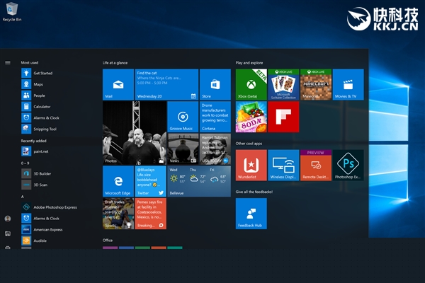425x283 pixels.
Task: Launch the Microsoft Edge tile
Action: point(118,181)
